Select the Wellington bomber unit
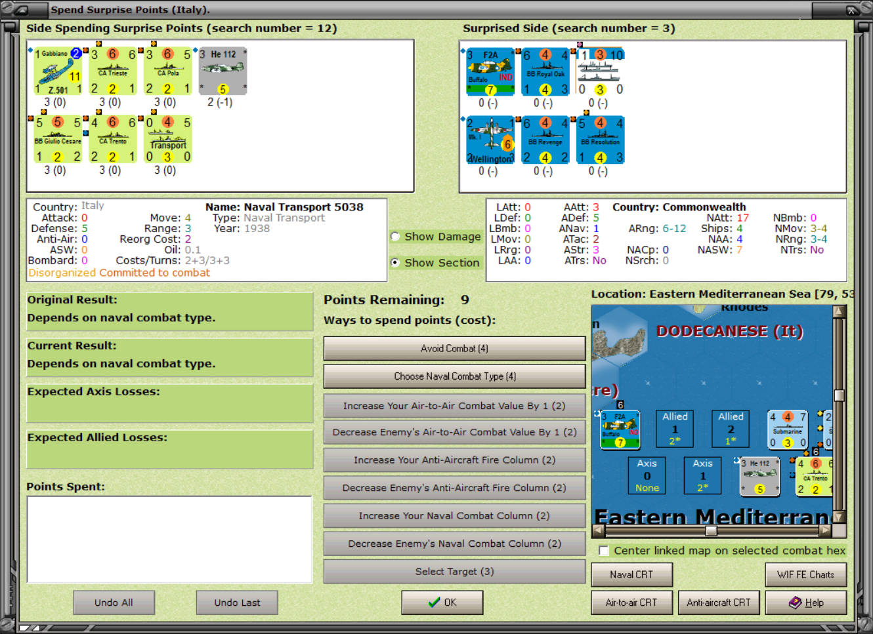 pos(490,140)
